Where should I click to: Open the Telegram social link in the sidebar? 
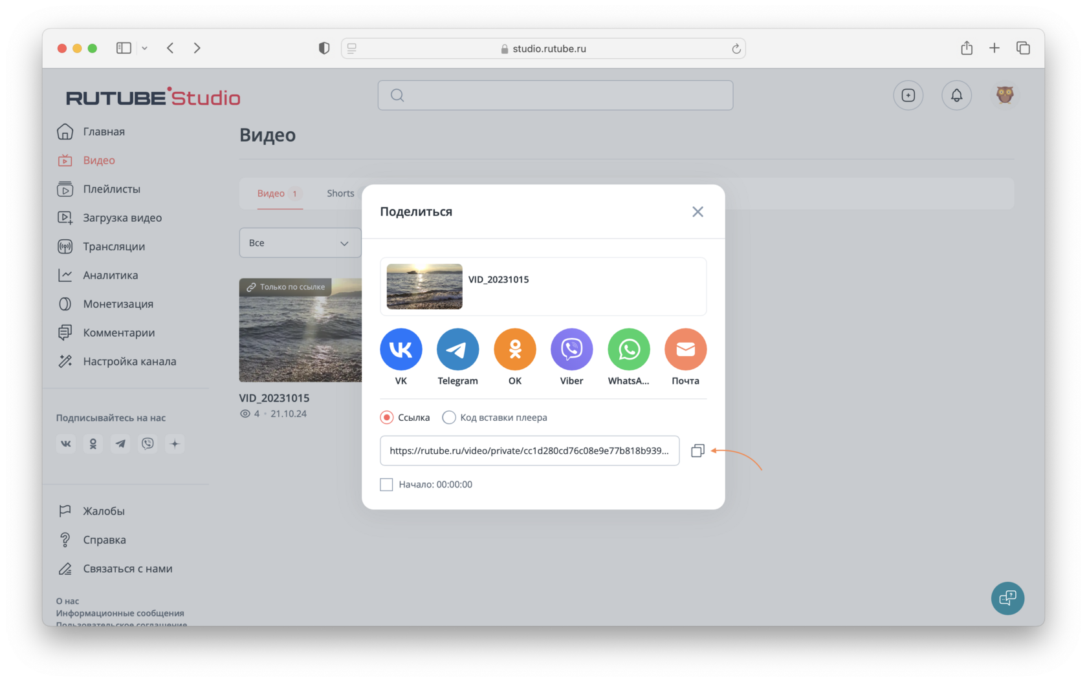(x=120, y=443)
